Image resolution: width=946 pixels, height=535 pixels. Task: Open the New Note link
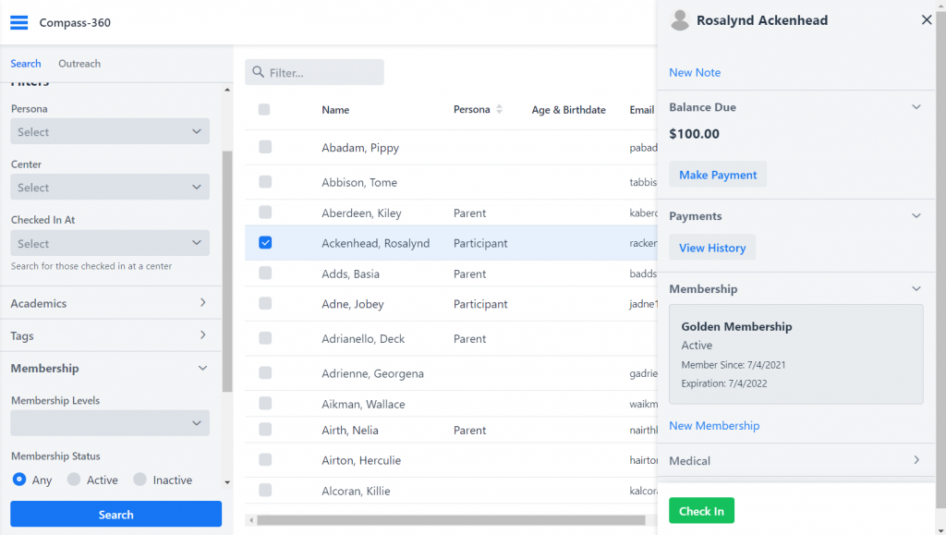tap(695, 72)
